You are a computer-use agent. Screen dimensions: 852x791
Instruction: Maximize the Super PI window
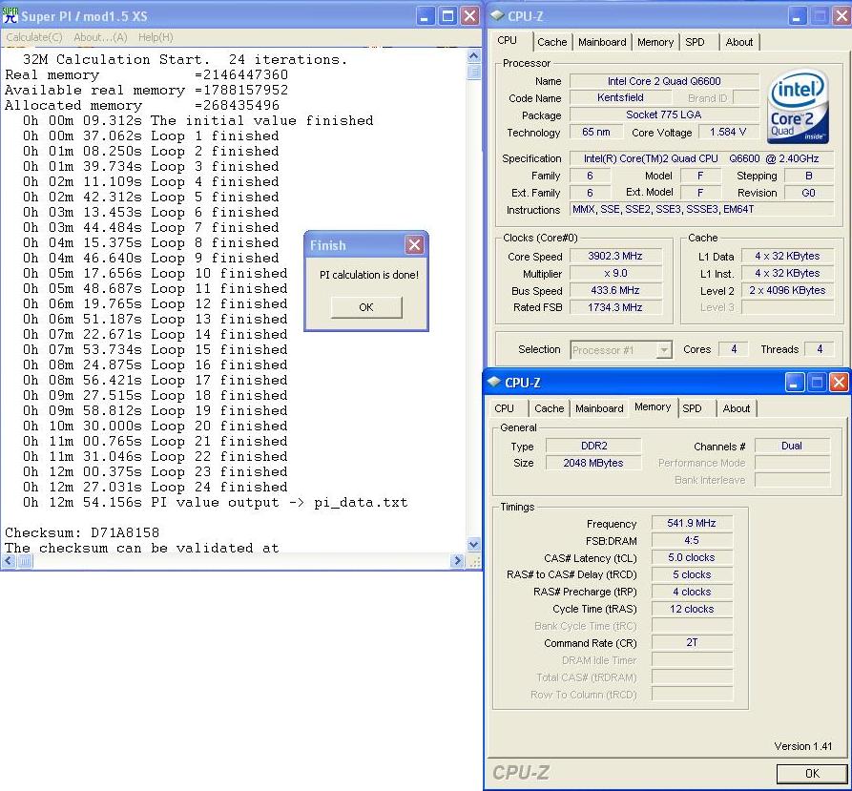coord(447,16)
